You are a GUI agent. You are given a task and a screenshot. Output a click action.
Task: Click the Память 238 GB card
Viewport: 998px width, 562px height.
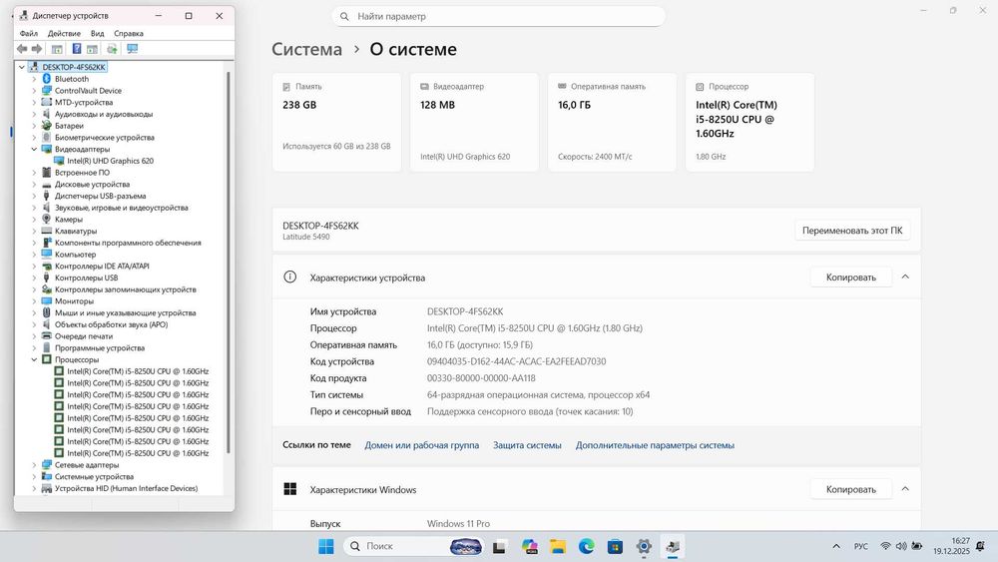tap(336, 122)
